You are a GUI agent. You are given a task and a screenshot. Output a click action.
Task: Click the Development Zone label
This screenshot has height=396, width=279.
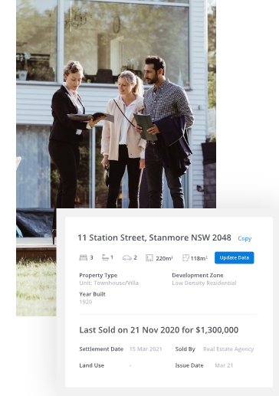198,275
